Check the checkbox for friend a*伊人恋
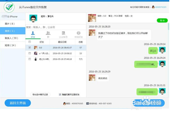The width and height of the screenshot is (171, 114). click(30, 53)
